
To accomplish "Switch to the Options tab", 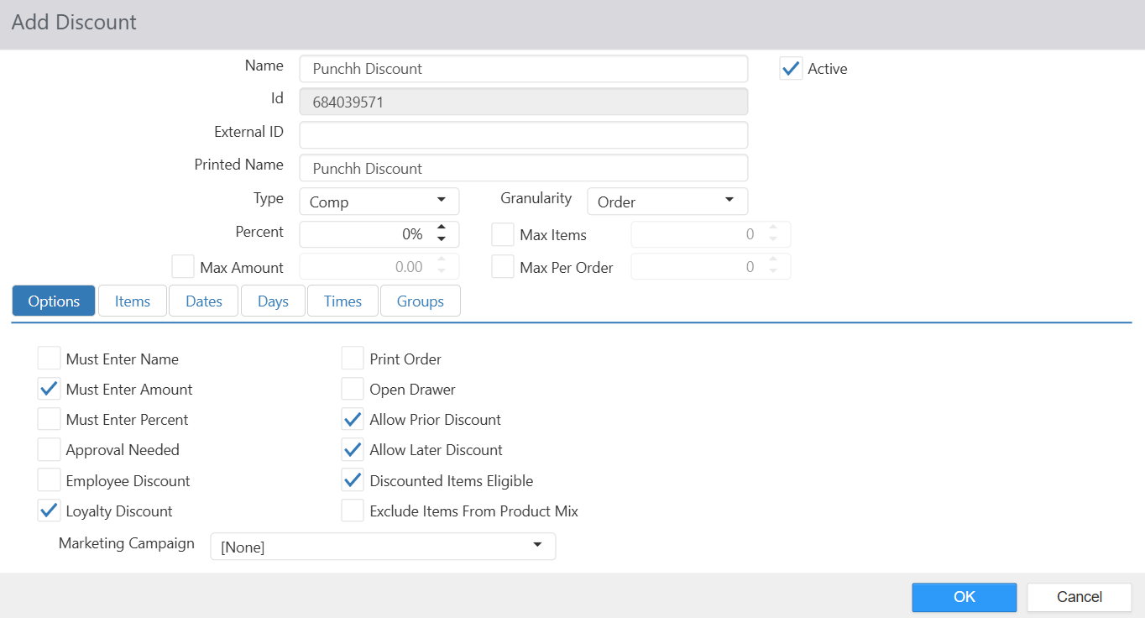I will click(x=54, y=301).
